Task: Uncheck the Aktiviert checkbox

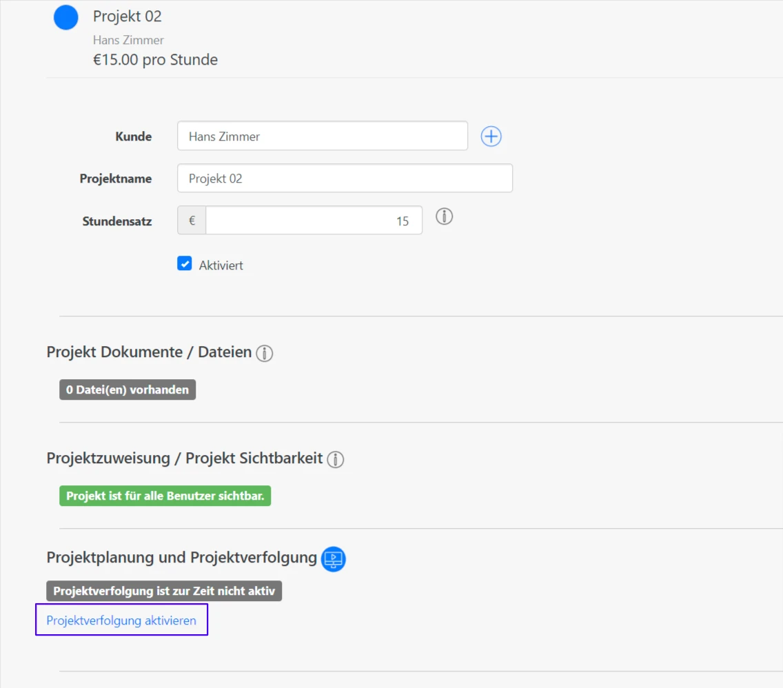Action: (x=185, y=264)
